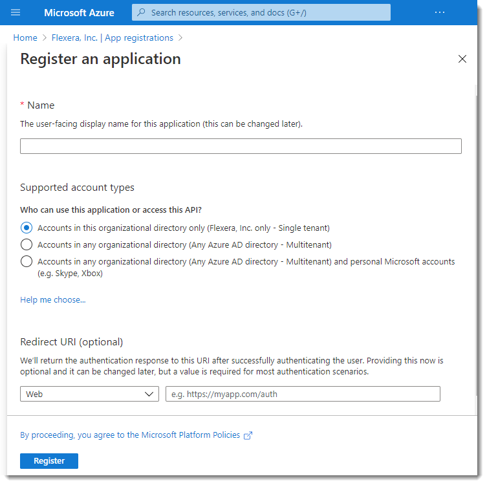Click the search magnifier icon
The width and height of the screenshot is (487, 485).
click(142, 12)
